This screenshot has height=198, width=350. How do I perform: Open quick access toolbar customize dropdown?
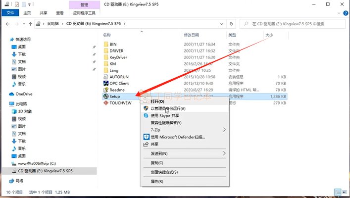coord(29,4)
